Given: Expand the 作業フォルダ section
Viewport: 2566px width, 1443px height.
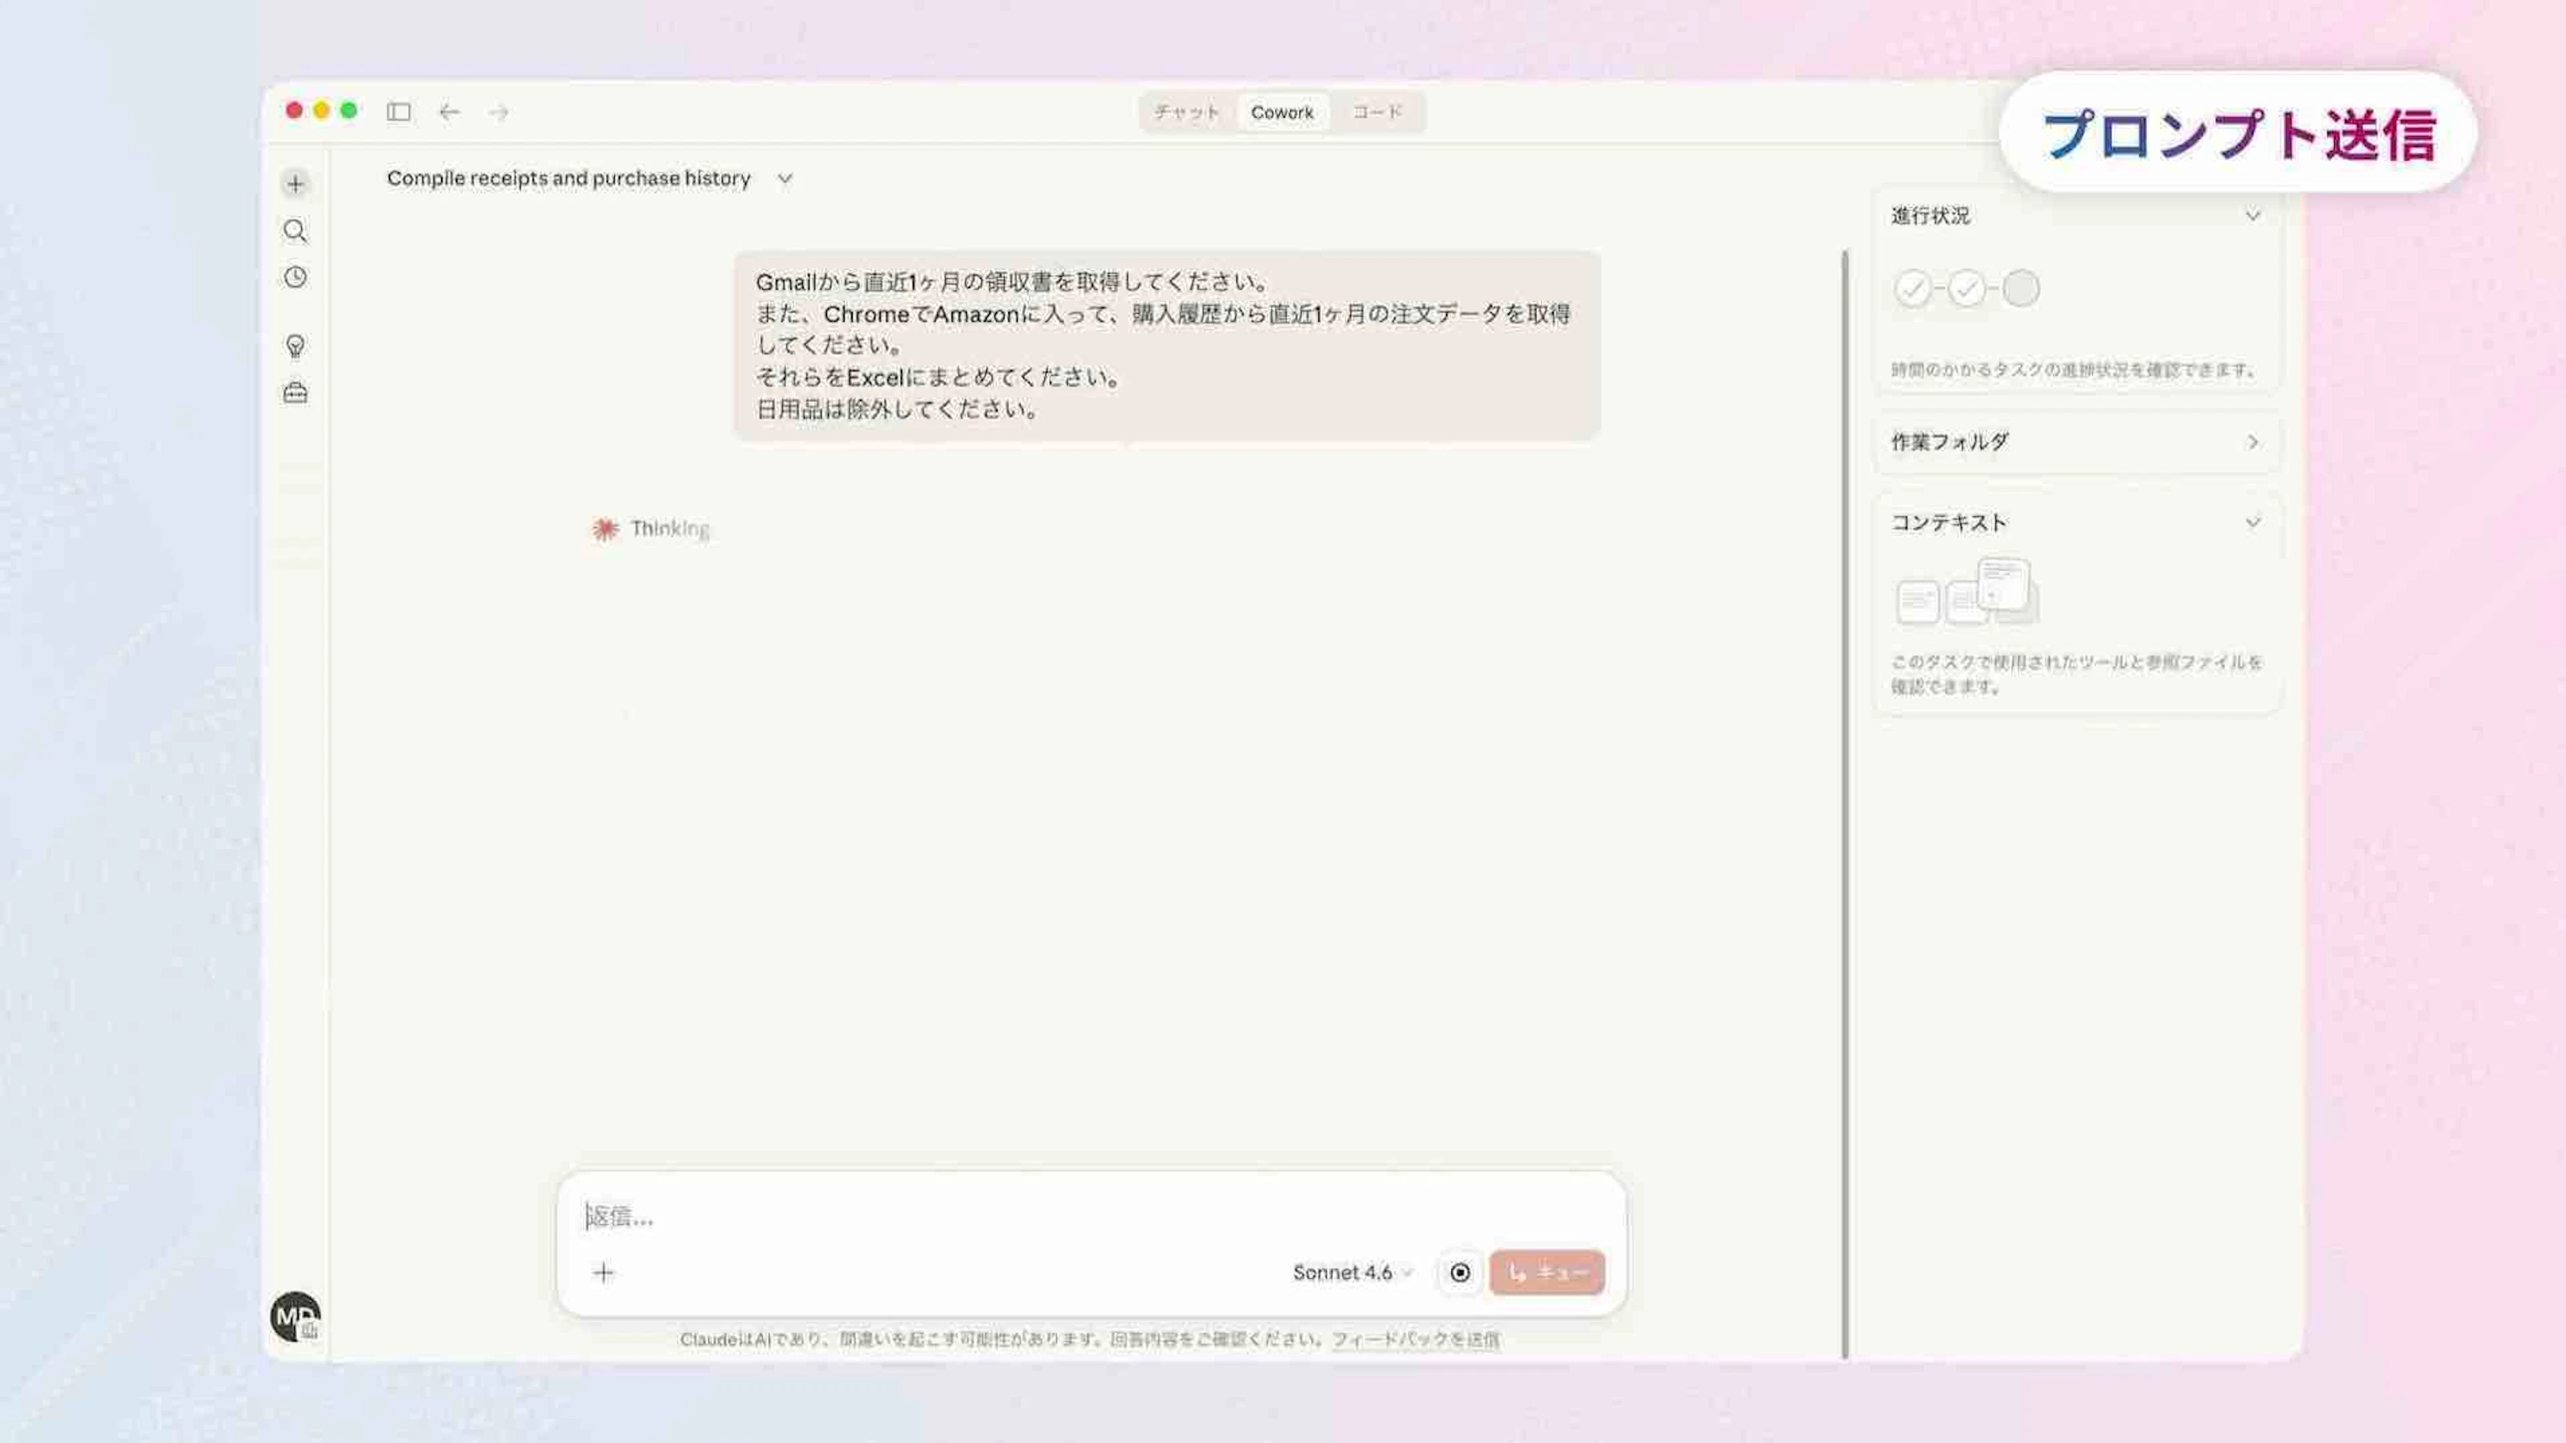Looking at the screenshot, I should (2252, 442).
